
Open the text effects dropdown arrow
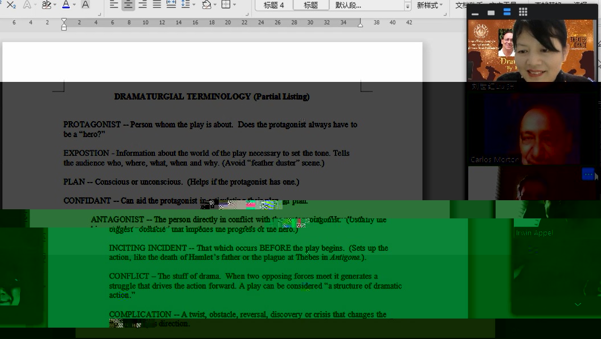coord(35,5)
